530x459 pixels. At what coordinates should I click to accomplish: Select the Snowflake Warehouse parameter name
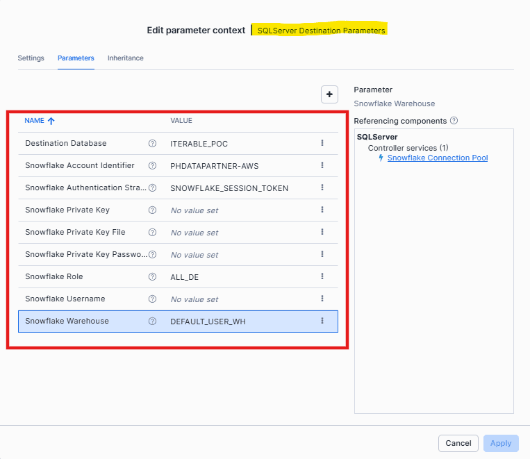[67, 321]
